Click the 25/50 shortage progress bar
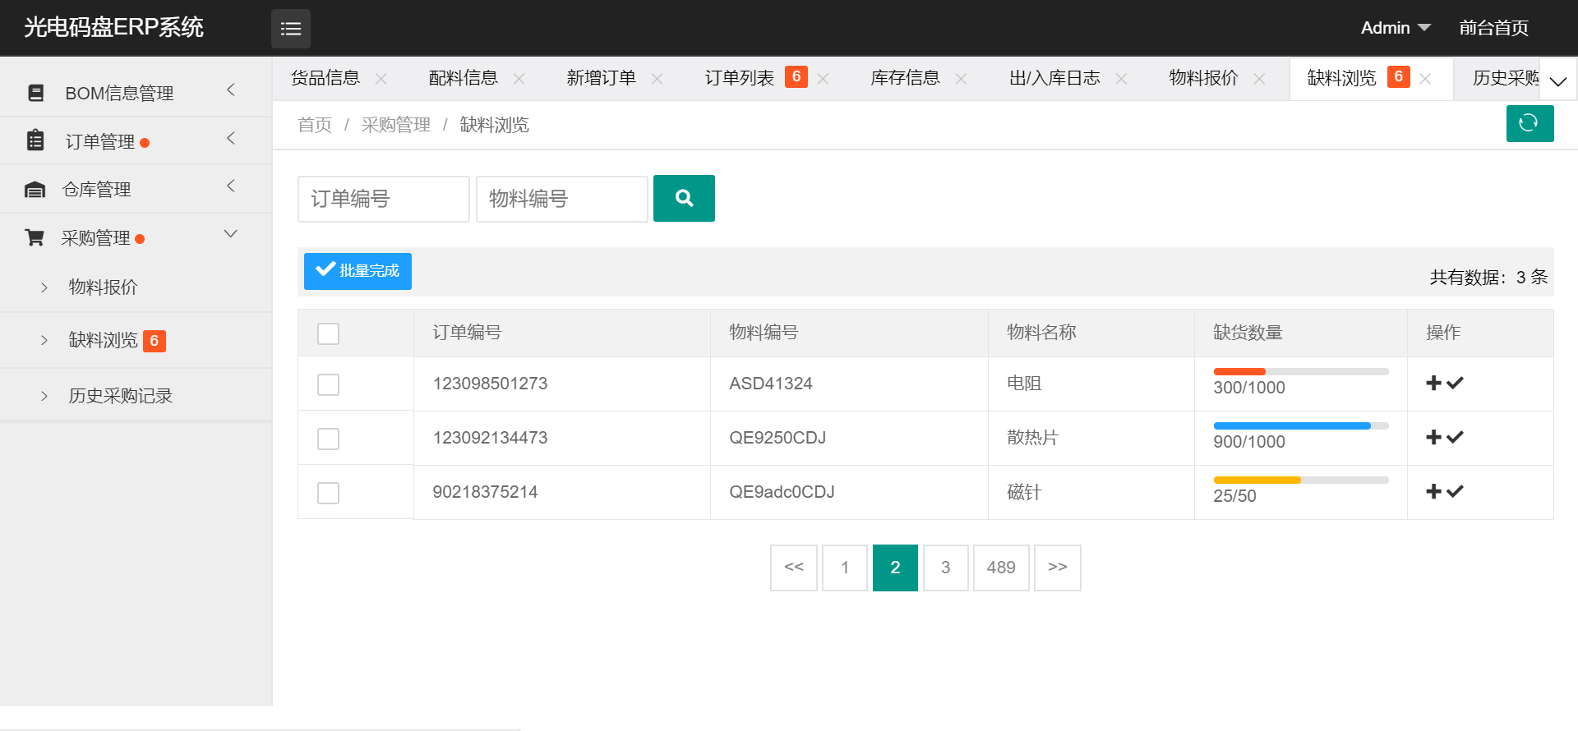This screenshot has height=731, width=1578. pos(1301,480)
